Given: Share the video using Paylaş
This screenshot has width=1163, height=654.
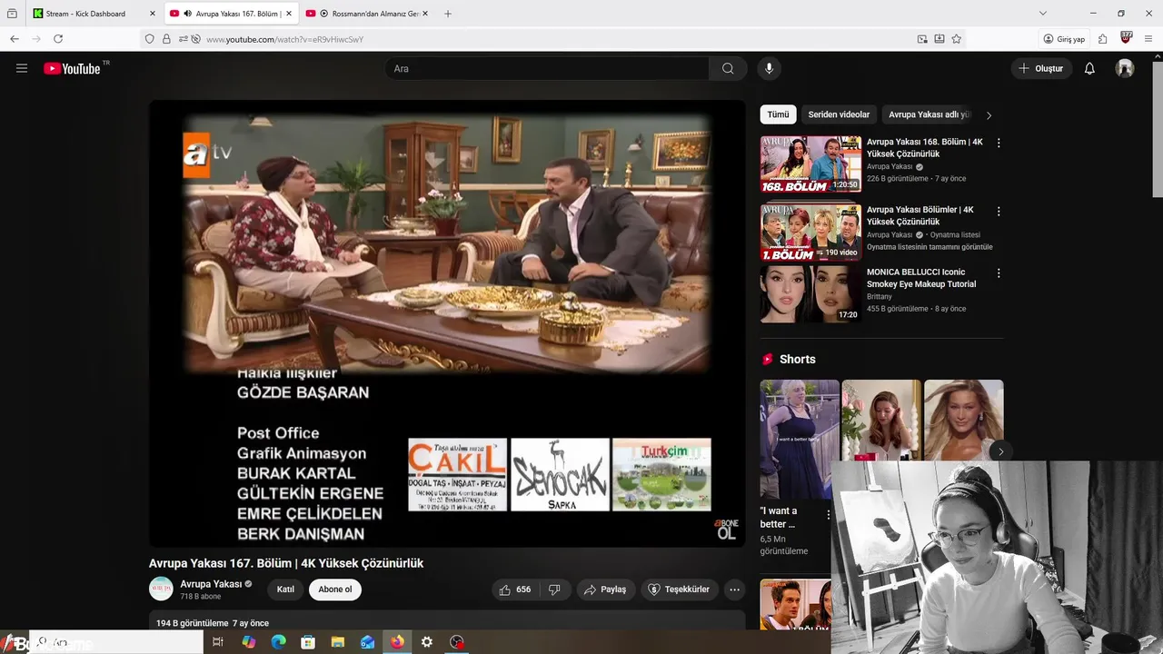Looking at the screenshot, I should pos(605,590).
